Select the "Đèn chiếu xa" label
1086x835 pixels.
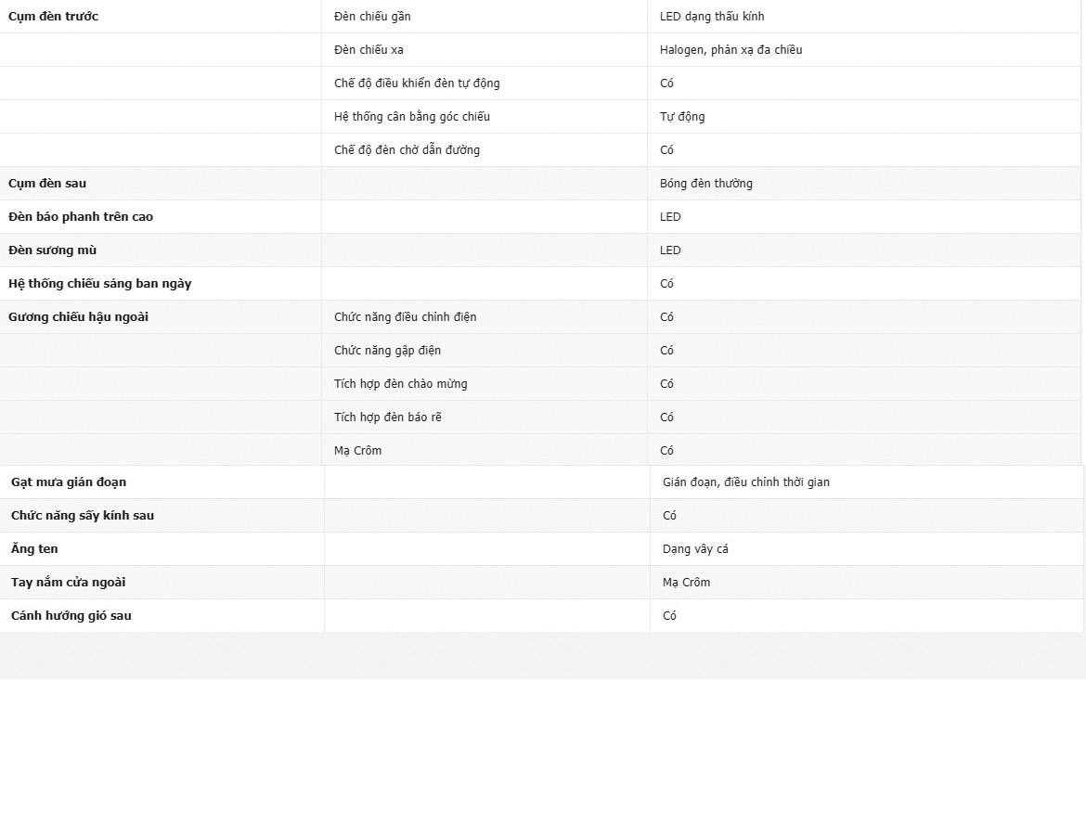[x=368, y=50]
